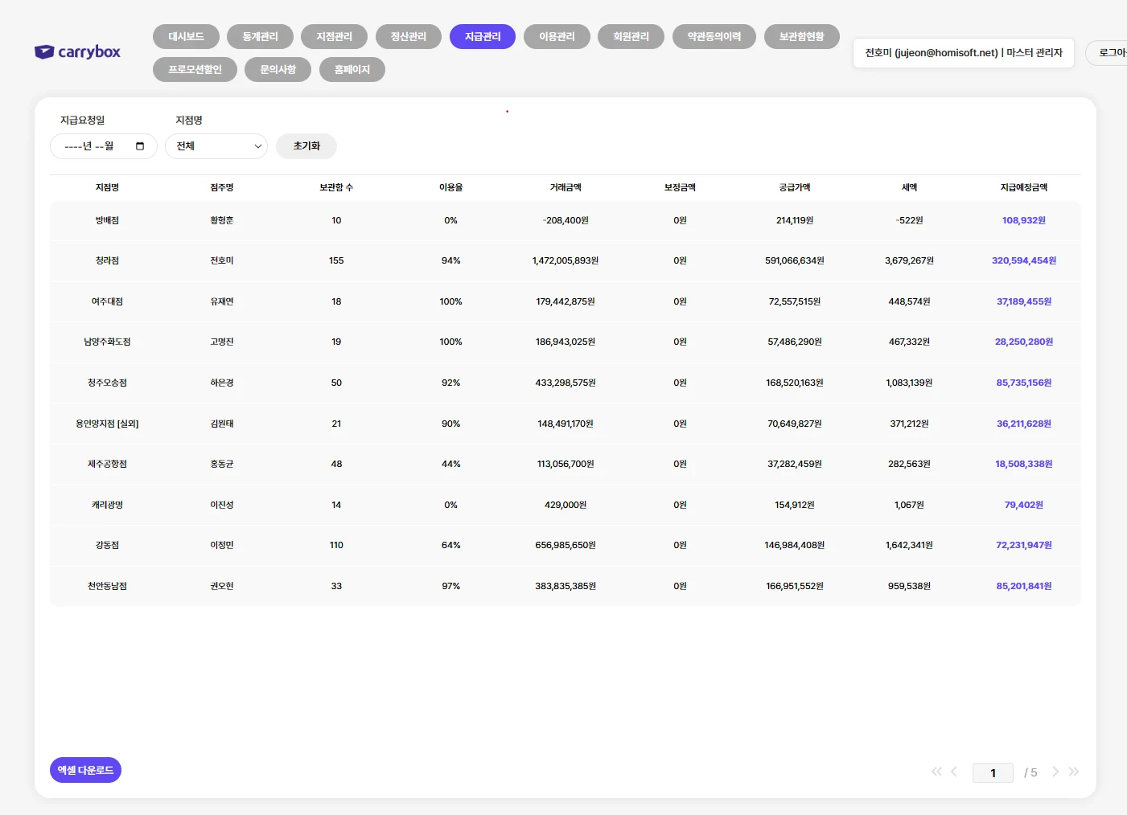The width and height of the screenshot is (1127, 815).
Task: Open payout amount 18,508,338원 for 제주공항점
Action: (1024, 464)
